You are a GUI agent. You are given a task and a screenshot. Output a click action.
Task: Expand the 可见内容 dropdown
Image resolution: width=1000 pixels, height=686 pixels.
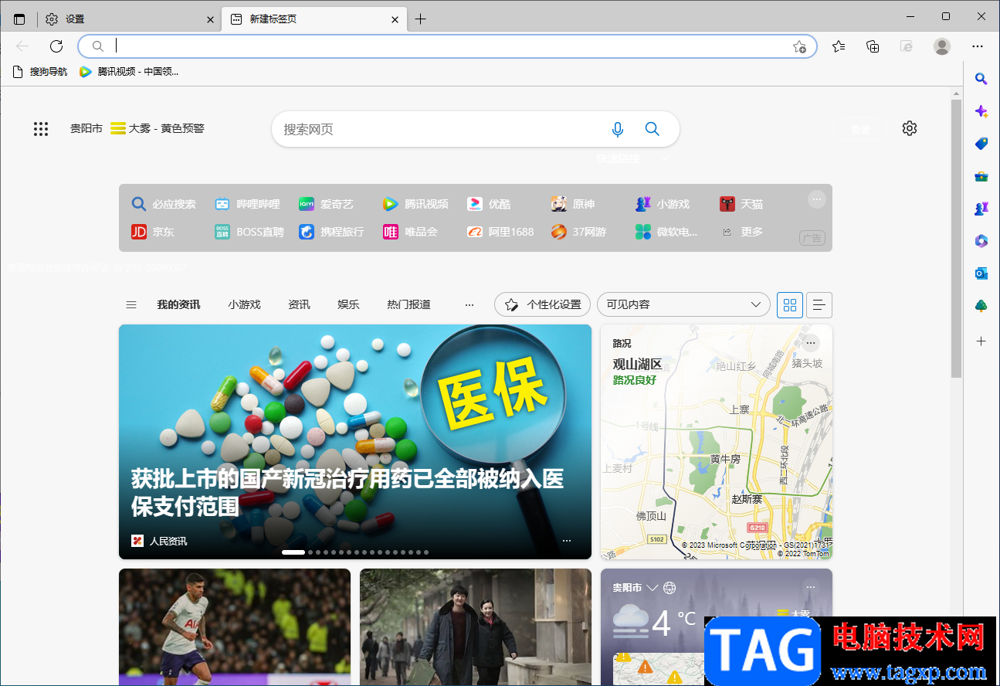683,304
